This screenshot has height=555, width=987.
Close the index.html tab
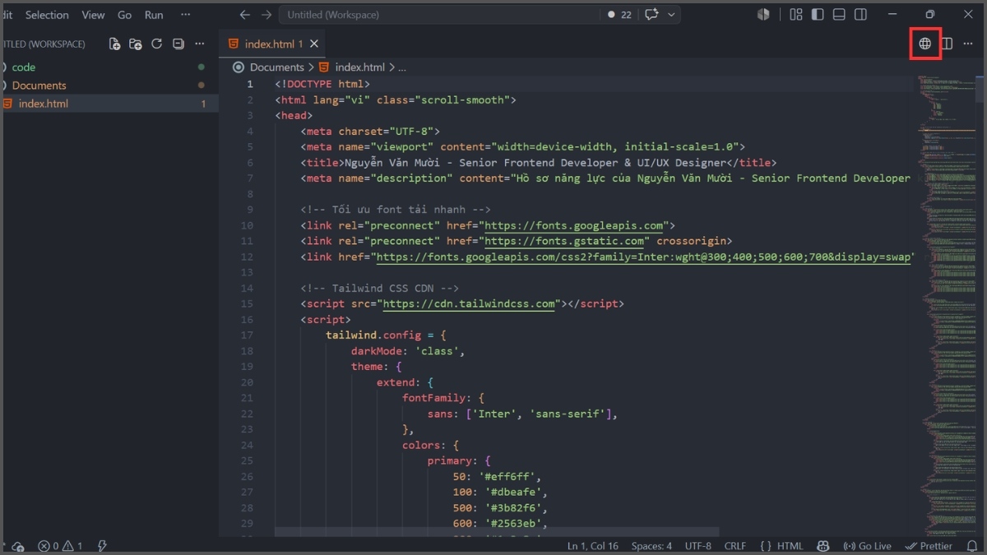(314, 44)
